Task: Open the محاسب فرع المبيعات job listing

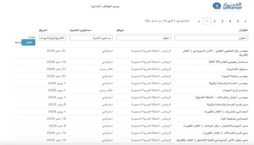Action: click(x=235, y=90)
